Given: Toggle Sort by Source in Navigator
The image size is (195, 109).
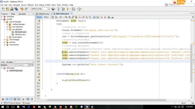Looking at the screenshot, I should [x=32, y=99].
